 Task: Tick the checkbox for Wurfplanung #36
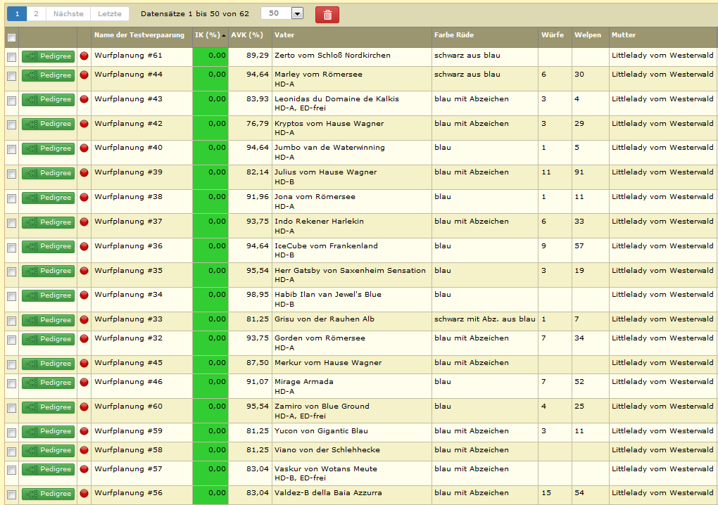click(x=12, y=248)
